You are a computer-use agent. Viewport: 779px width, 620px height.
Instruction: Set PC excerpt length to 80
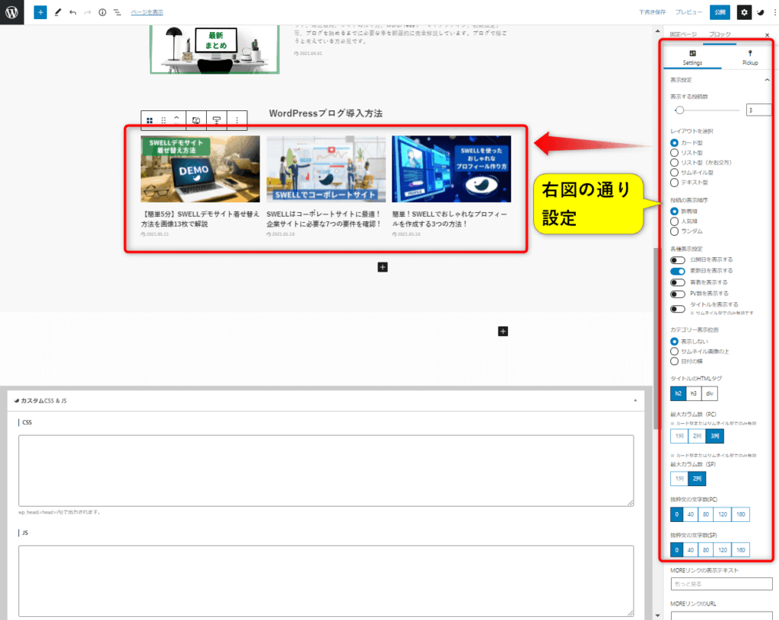tap(705, 514)
